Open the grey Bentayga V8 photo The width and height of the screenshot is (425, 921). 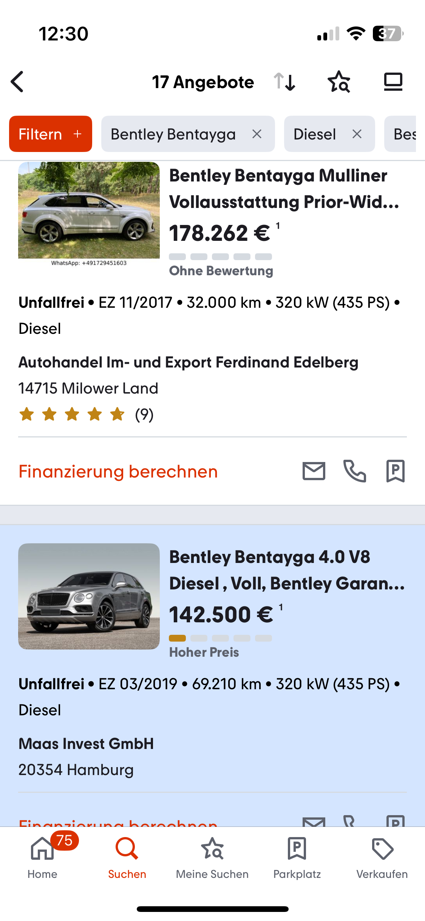tap(89, 596)
